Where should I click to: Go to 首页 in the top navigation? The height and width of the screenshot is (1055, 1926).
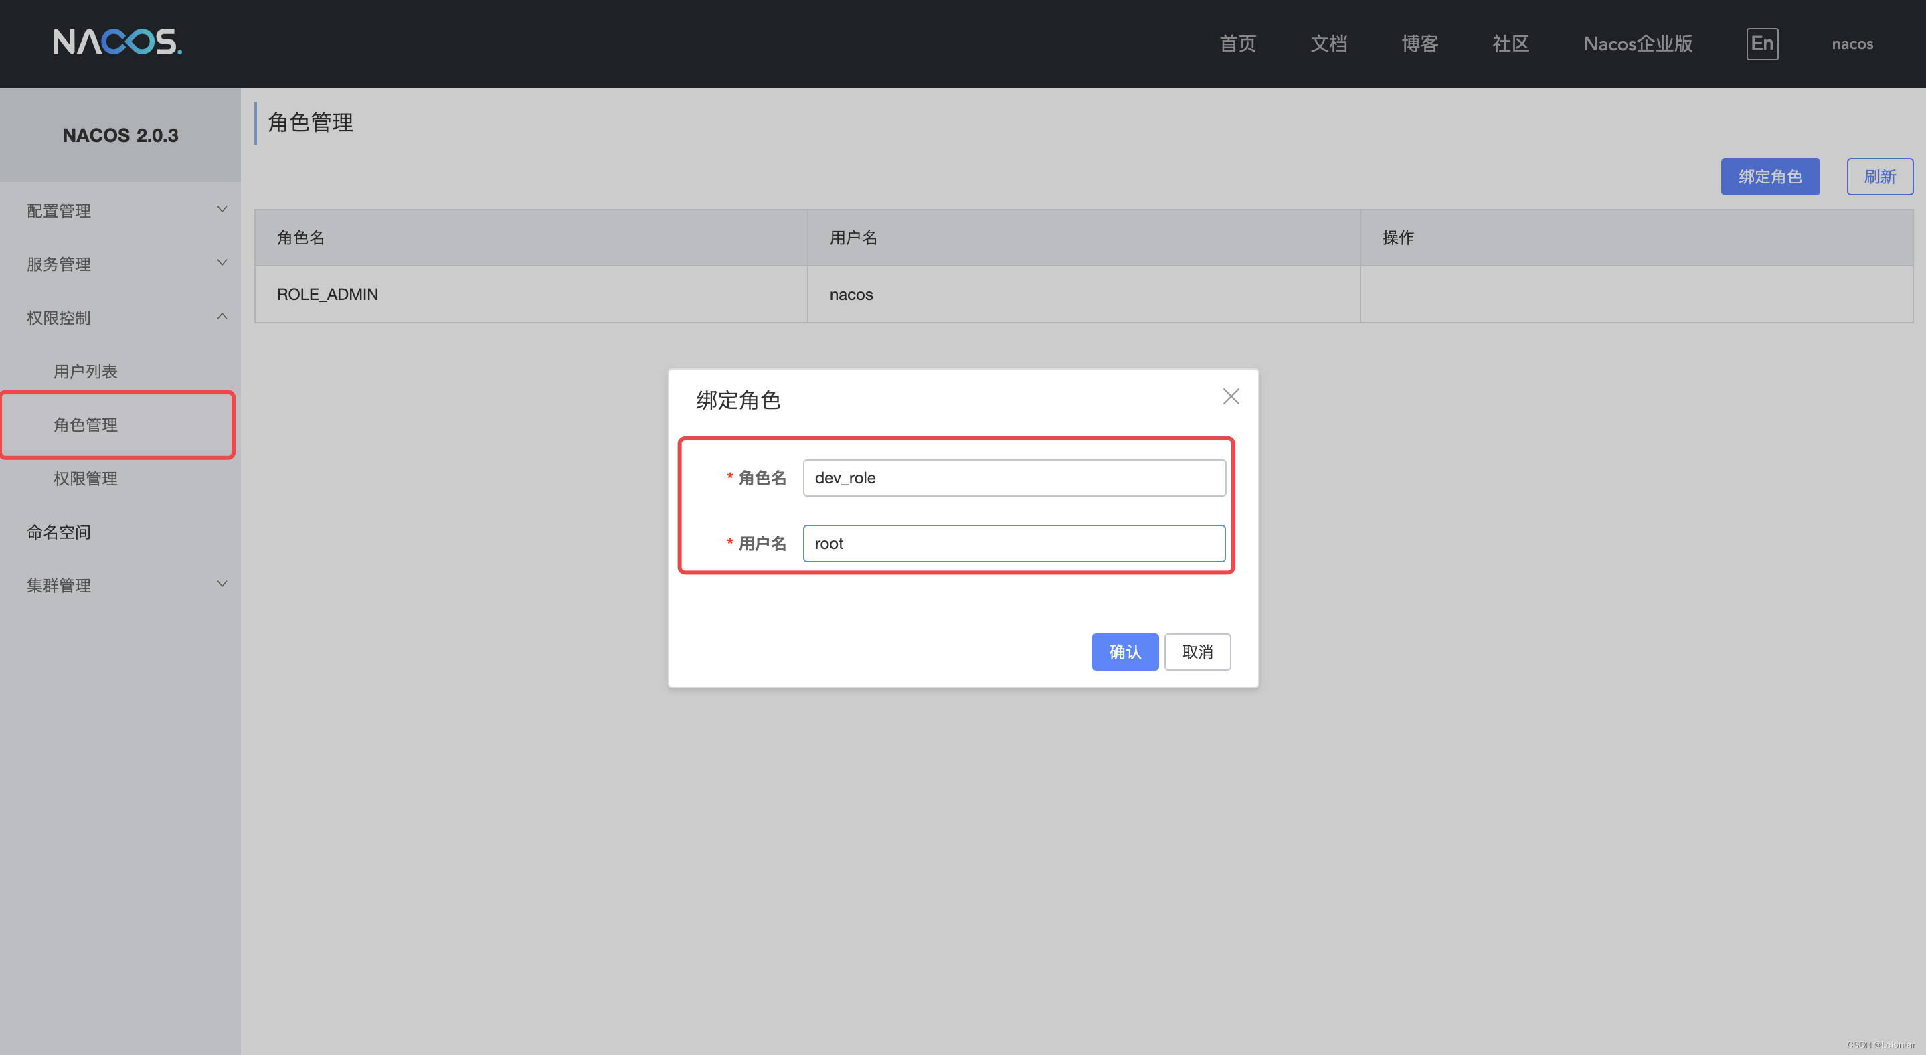pos(1237,44)
